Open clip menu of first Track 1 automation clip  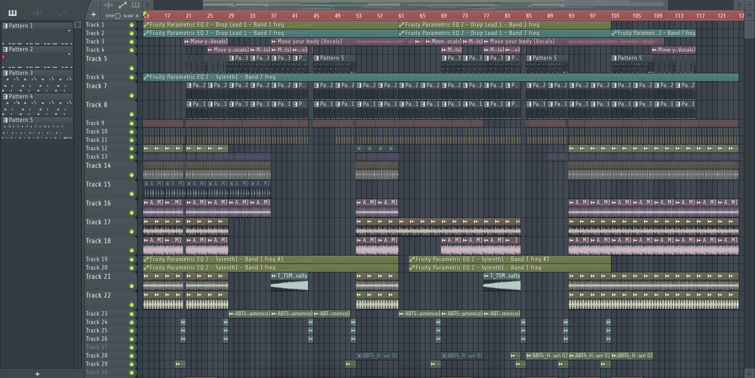click(x=146, y=25)
